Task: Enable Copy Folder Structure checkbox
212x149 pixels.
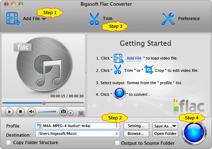Action: (x=8, y=143)
